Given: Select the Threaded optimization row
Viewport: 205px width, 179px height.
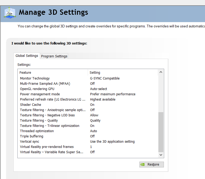Looking at the screenshot, I should [37, 131].
